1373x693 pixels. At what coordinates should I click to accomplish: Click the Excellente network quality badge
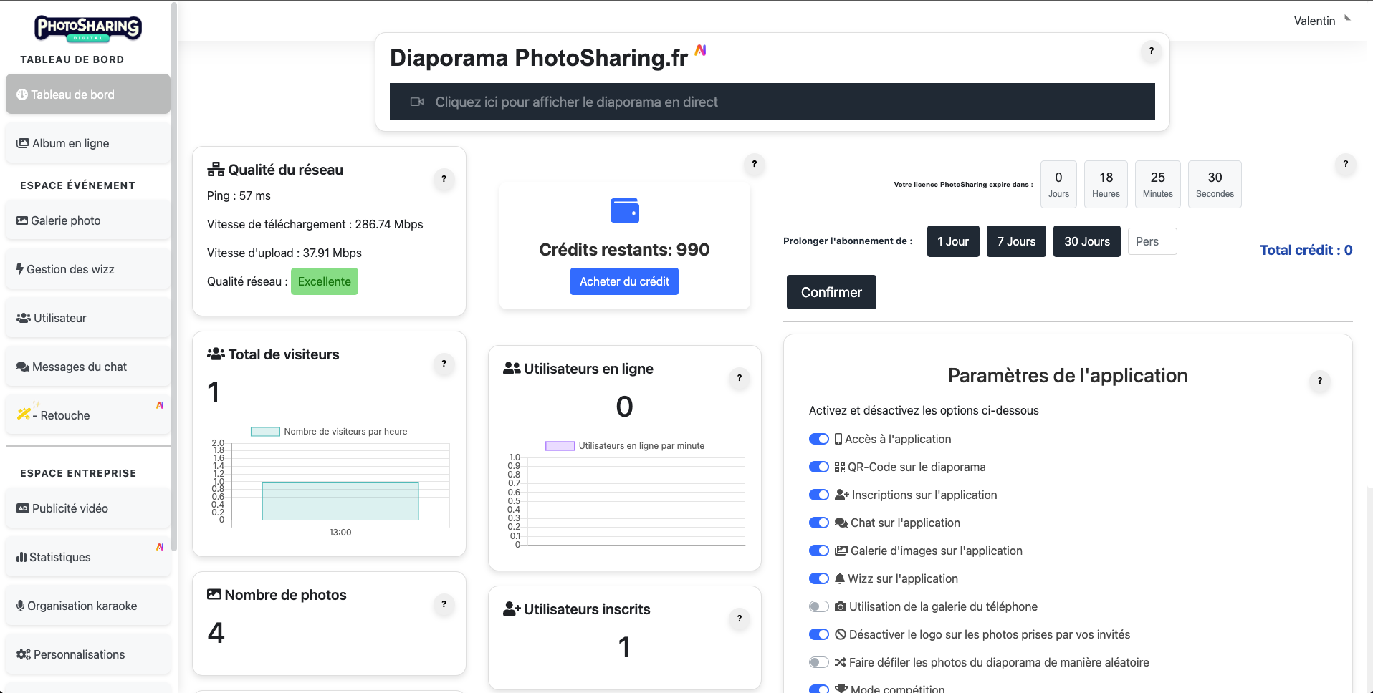[x=325, y=281]
